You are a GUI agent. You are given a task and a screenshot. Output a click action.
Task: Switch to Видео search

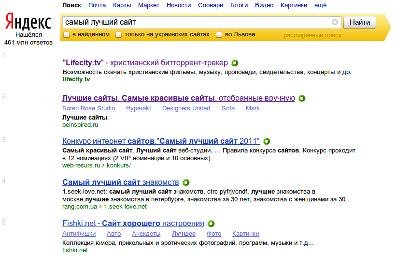[264, 5]
